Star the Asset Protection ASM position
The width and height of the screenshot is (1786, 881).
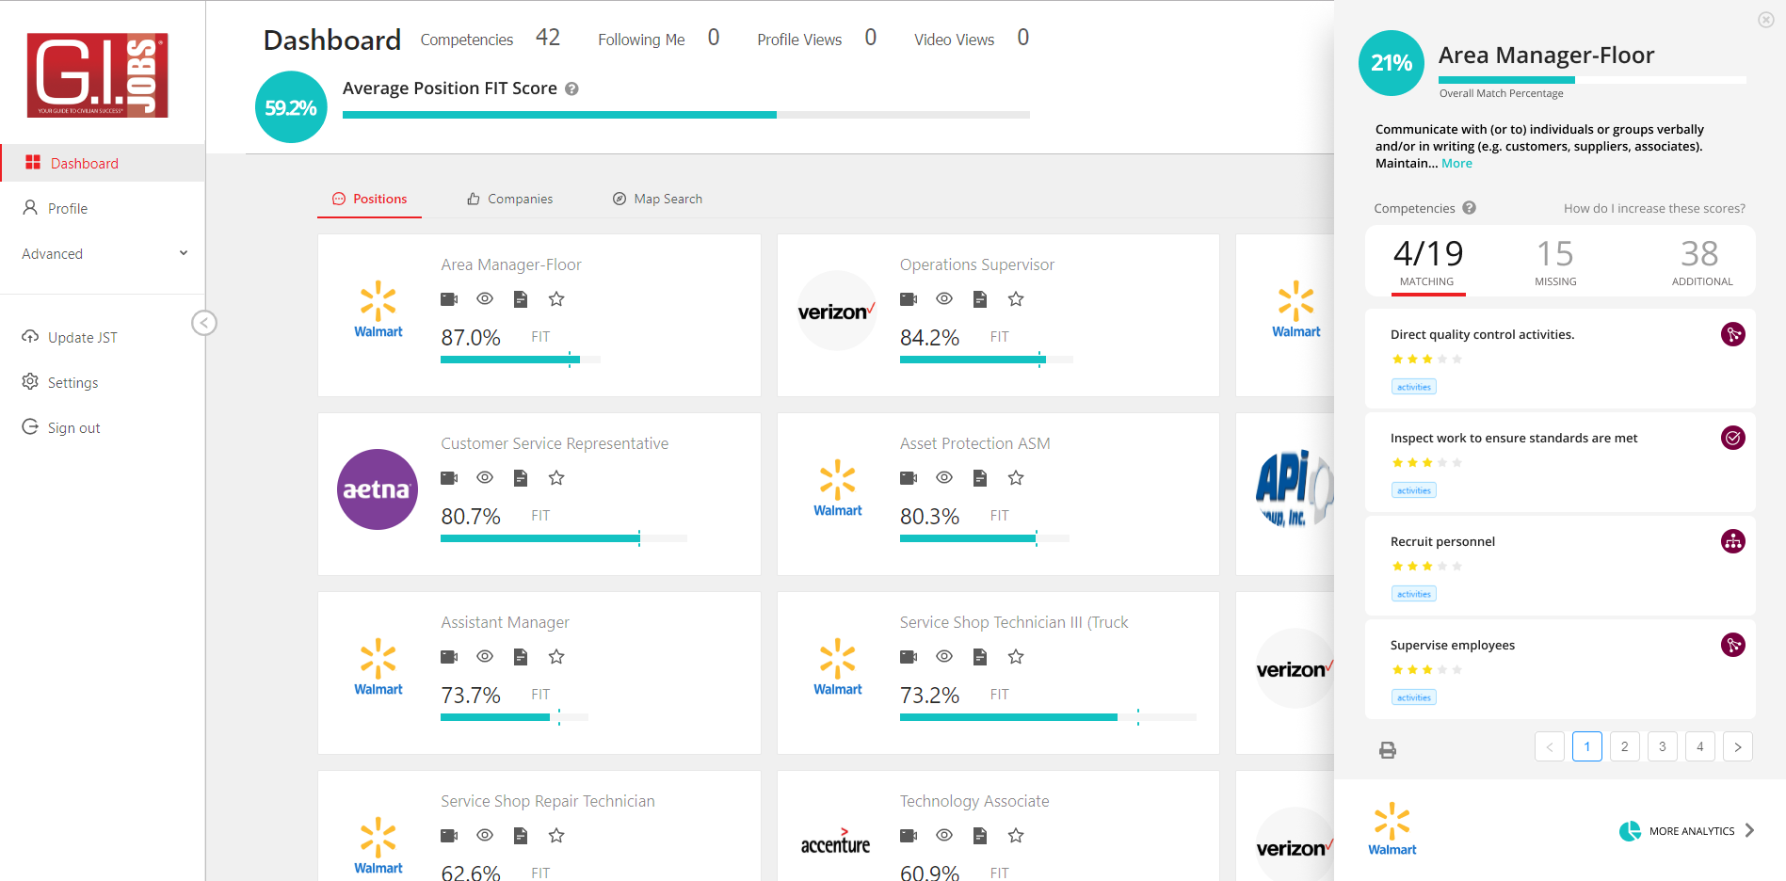tap(1016, 478)
